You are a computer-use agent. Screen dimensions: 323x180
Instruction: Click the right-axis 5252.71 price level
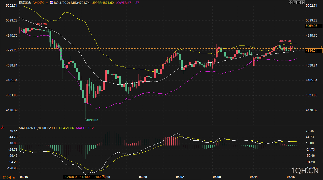tap(312, 5)
